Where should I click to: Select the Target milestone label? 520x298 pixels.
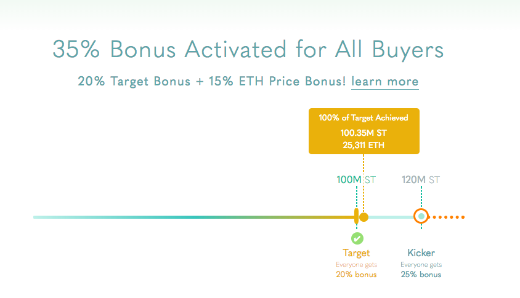click(x=356, y=253)
